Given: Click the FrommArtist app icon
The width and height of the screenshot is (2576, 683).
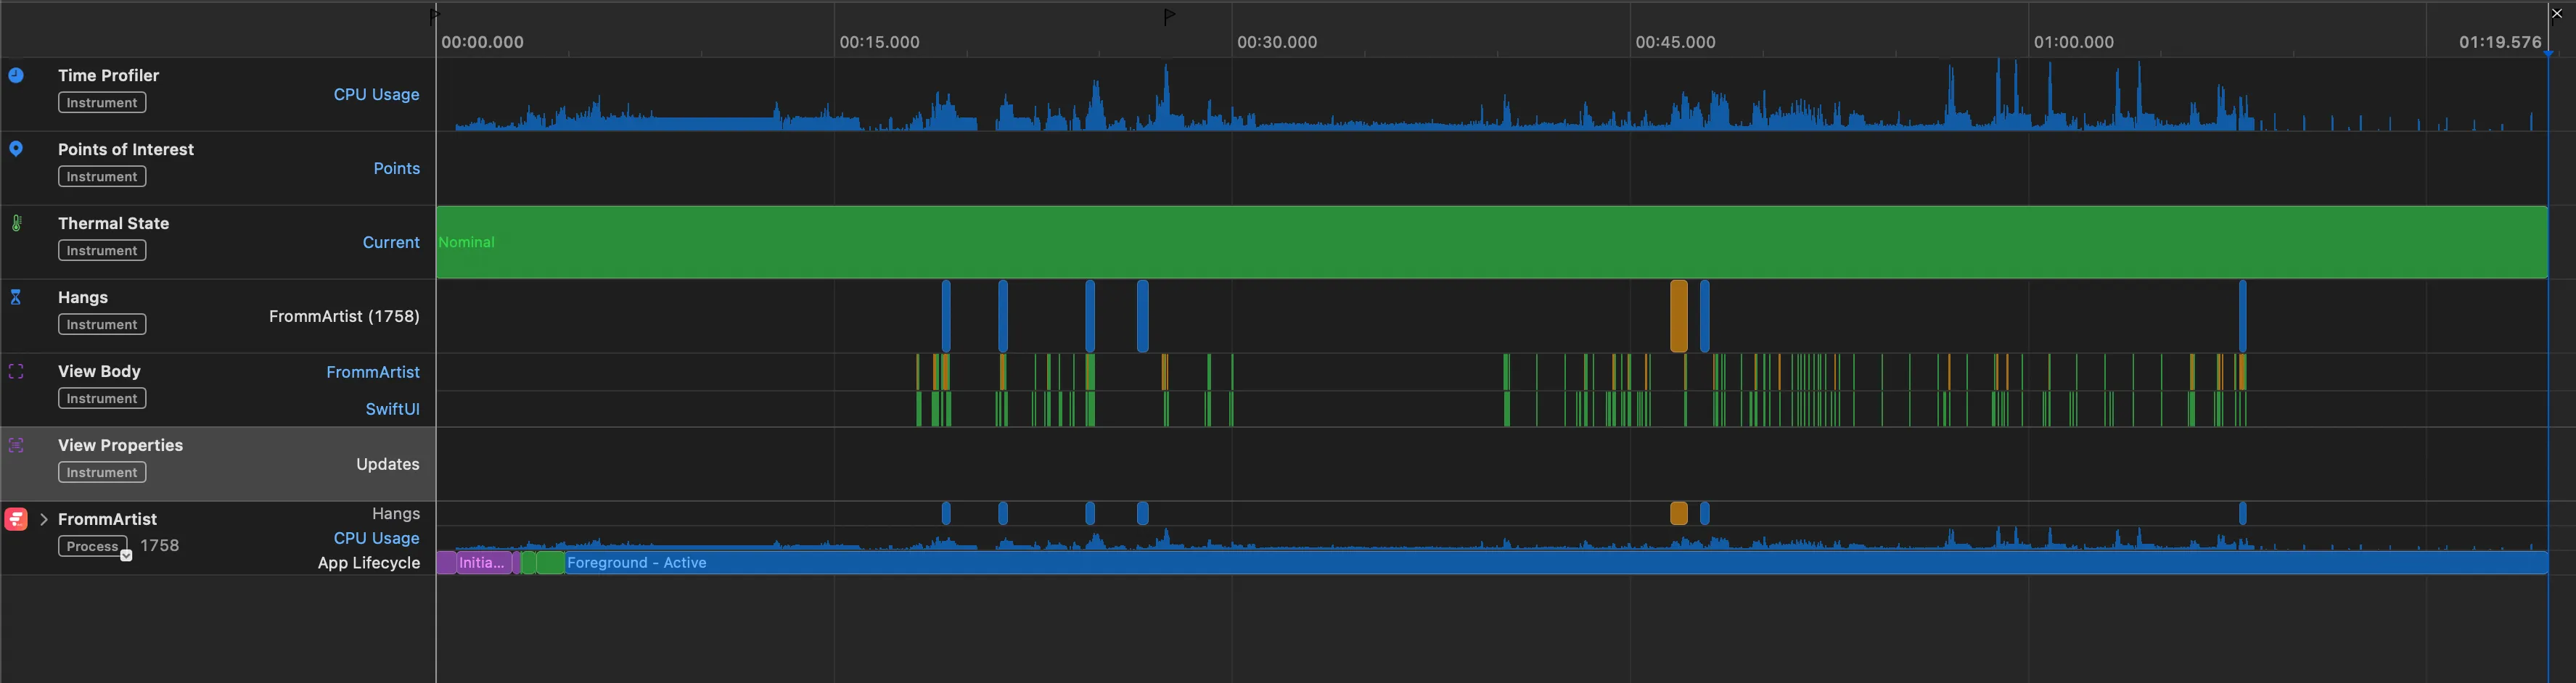Looking at the screenshot, I should [16, 519].
